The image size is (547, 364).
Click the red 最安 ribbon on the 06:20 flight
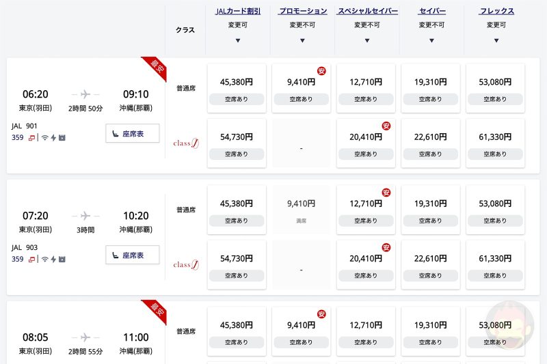click(x=155, y=68)
